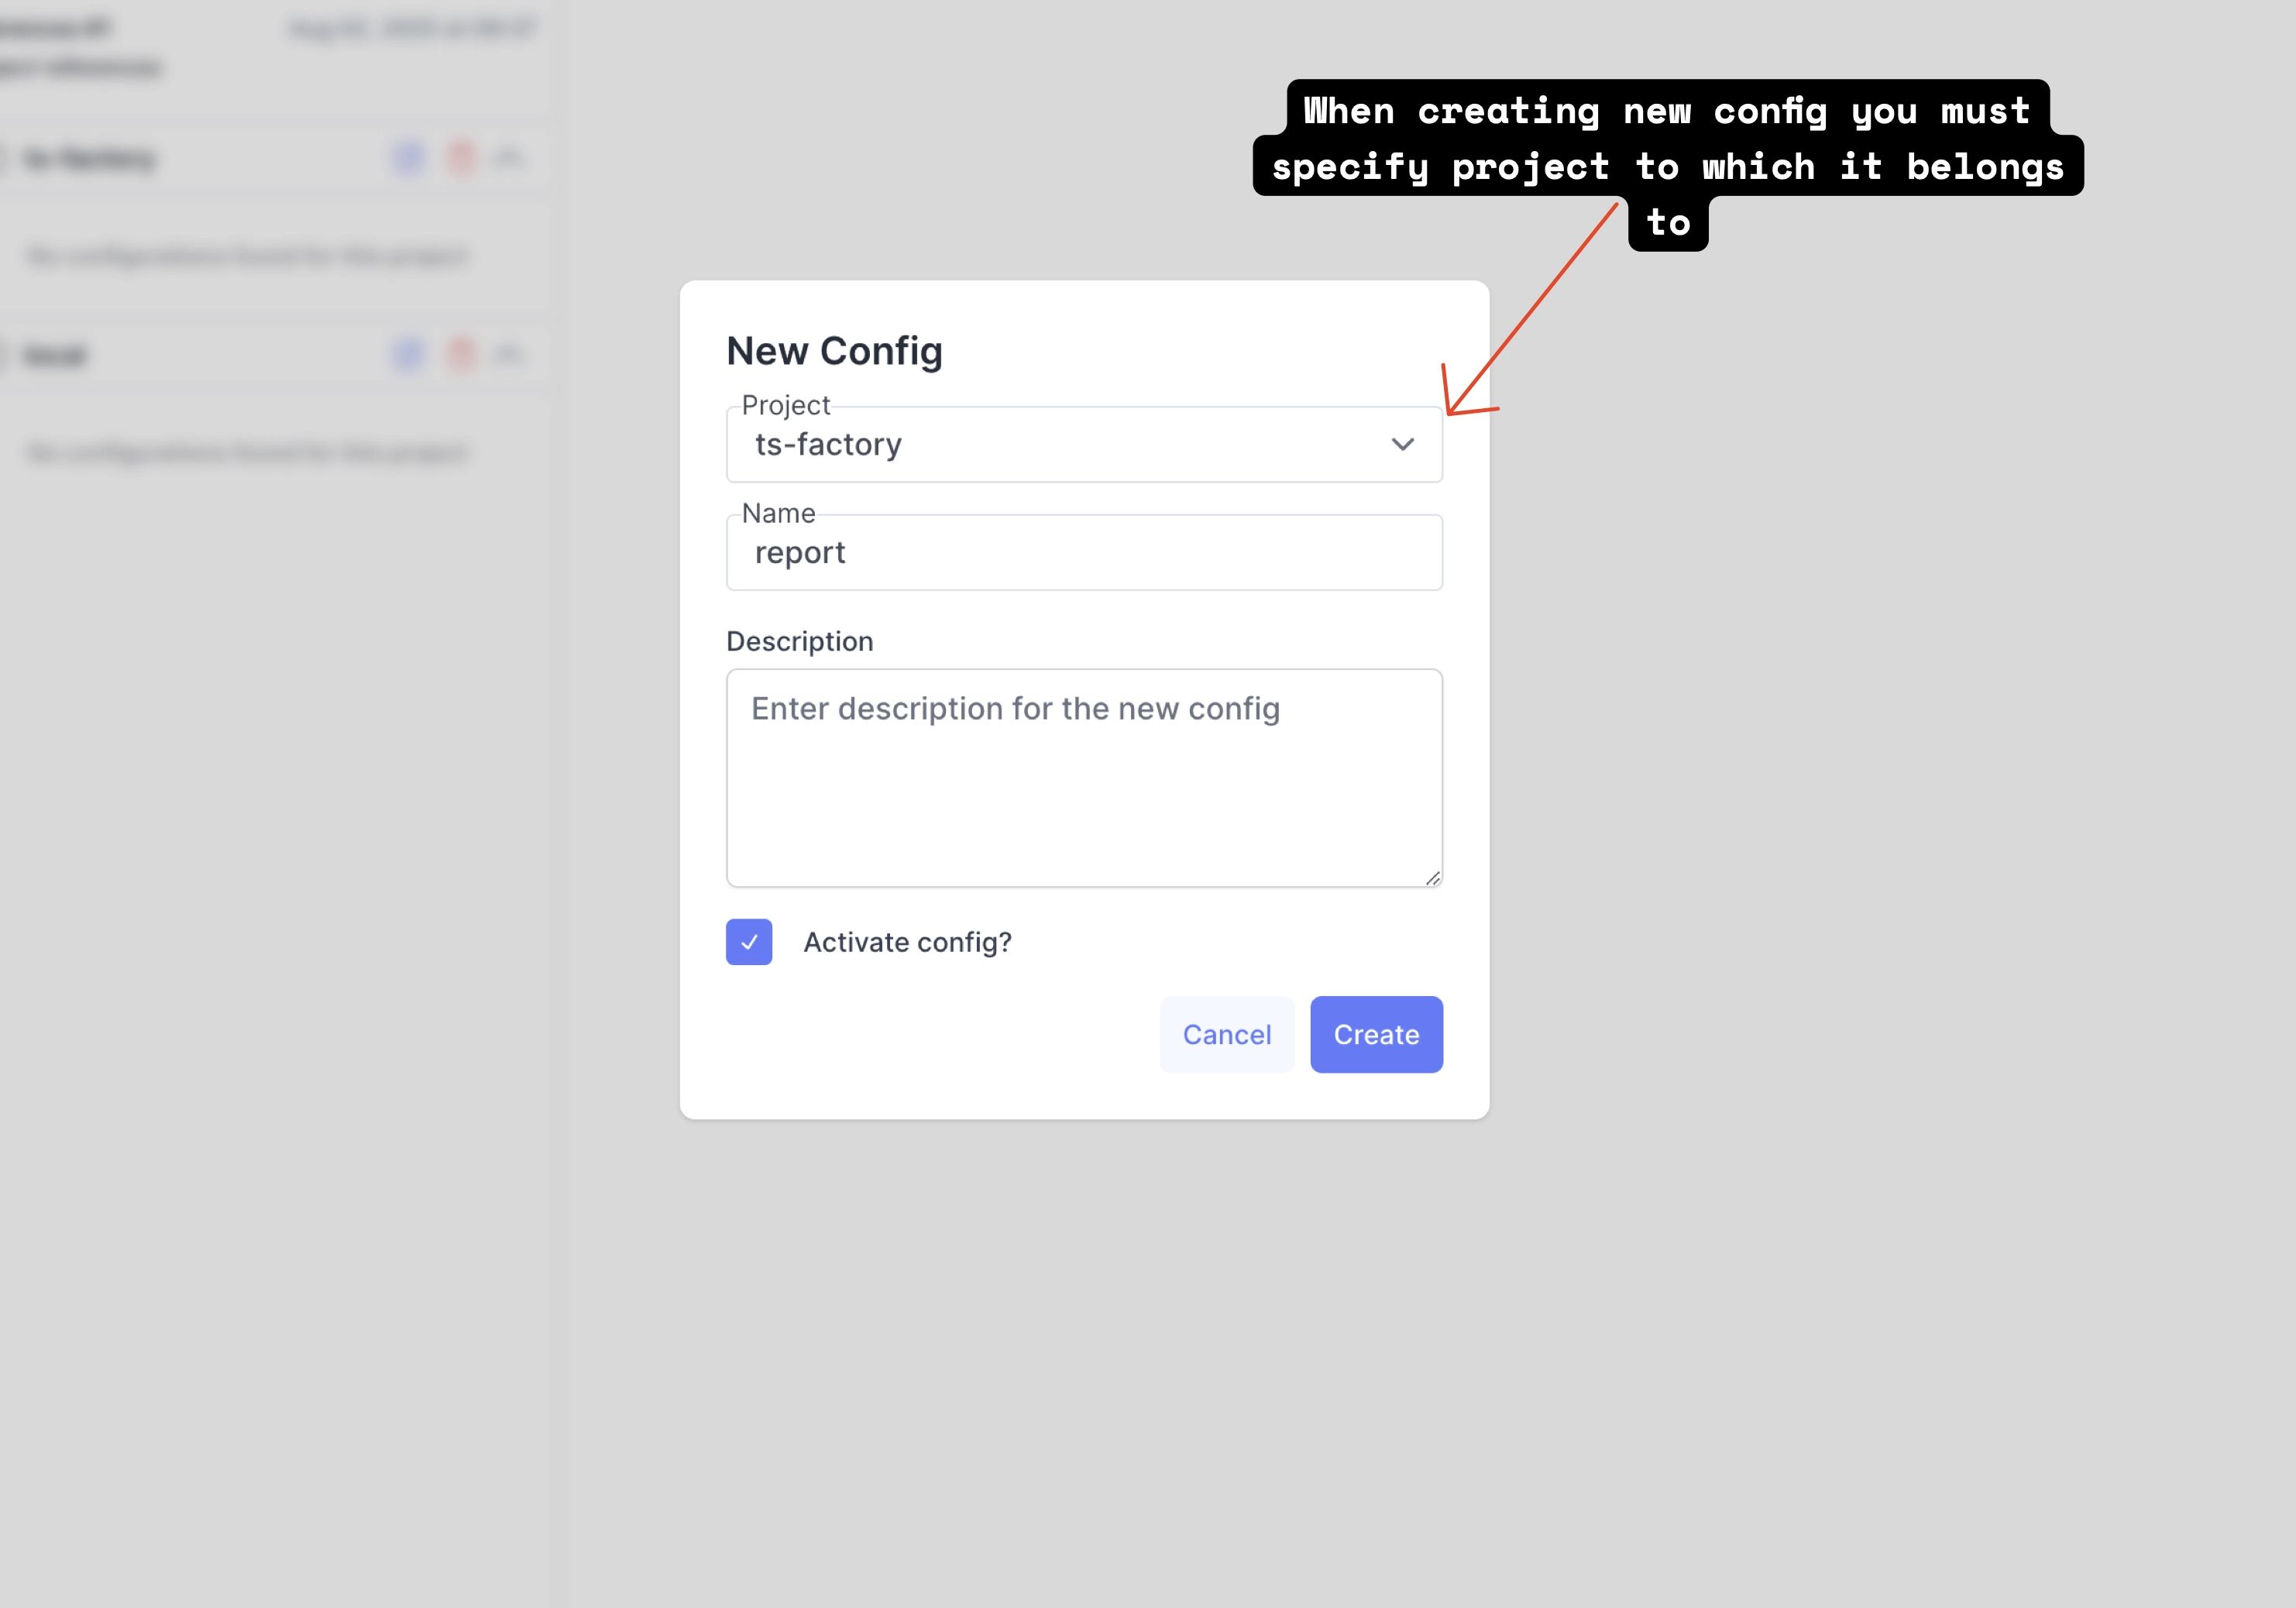Image resolution: width=2296 pixels, height=1608 pixels.
Task: Select the ts-factory project name text
Action: (x=828, y=444)
